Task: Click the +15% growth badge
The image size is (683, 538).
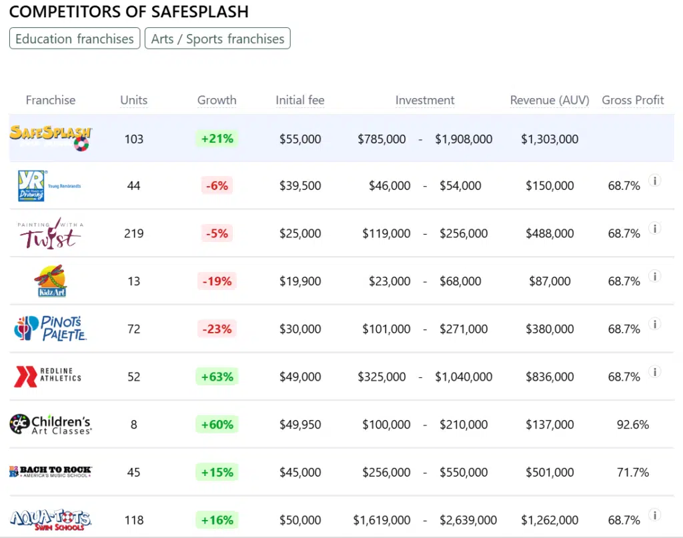Action: click(x=217, y=472)
